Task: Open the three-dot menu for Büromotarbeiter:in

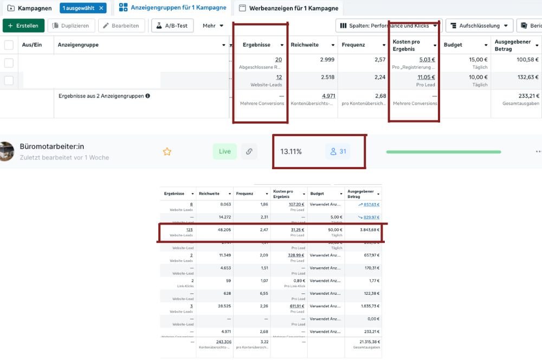Action: [x=538, y=152]
